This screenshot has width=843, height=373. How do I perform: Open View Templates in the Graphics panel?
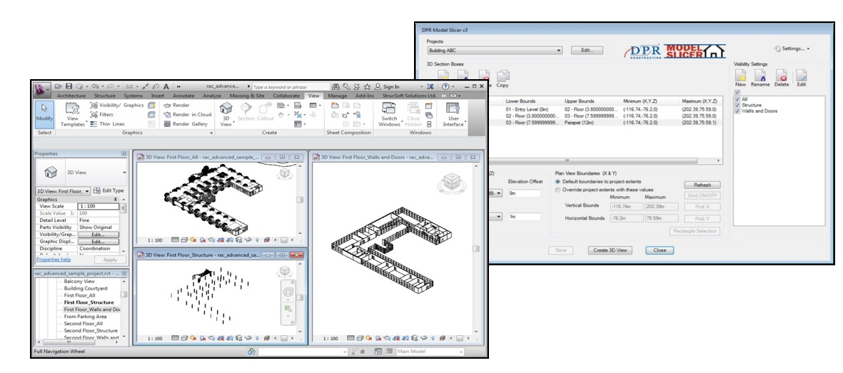[73, 115]
